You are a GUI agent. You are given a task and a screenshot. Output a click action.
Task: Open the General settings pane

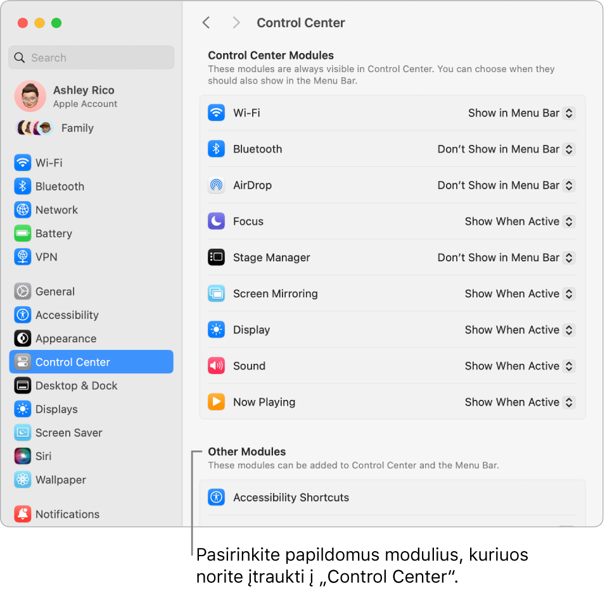click(91, 291)
